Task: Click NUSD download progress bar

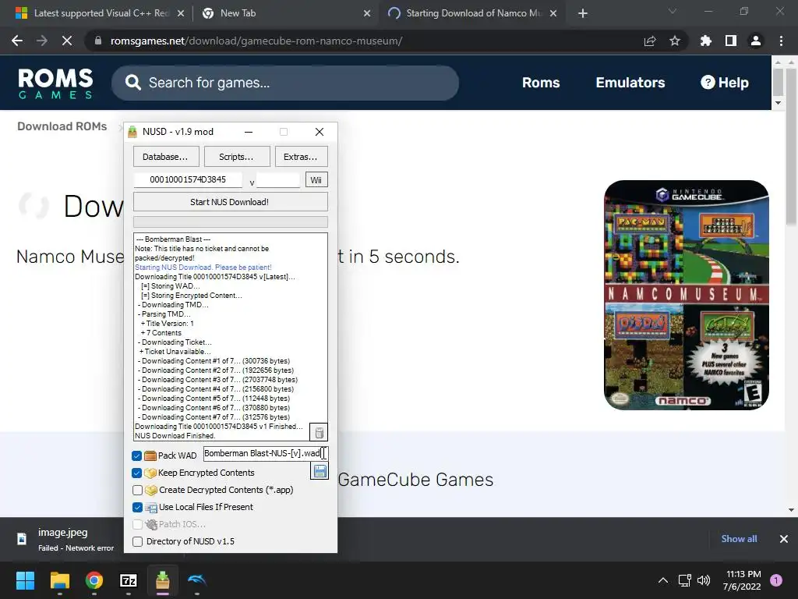Action: click(x=230, y=222)
